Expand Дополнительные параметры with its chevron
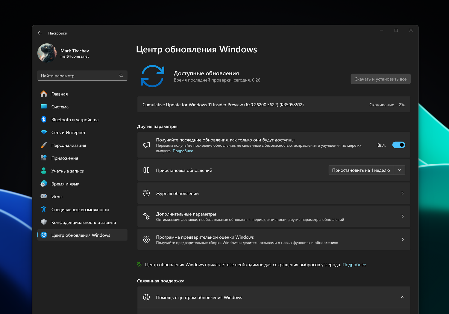449x314 pixels. click(x=403, y=216)
